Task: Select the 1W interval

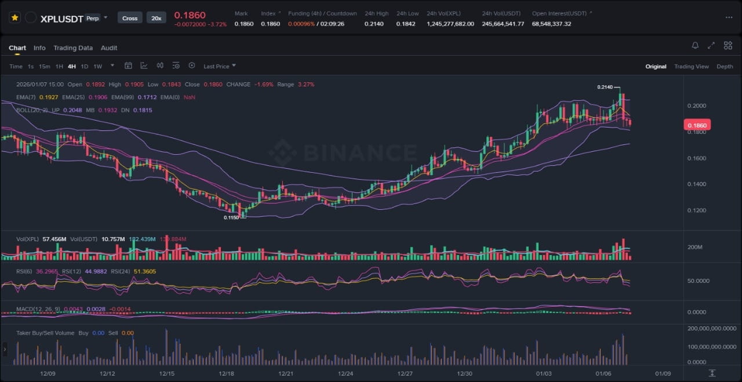Action: (x=98, y=66)
